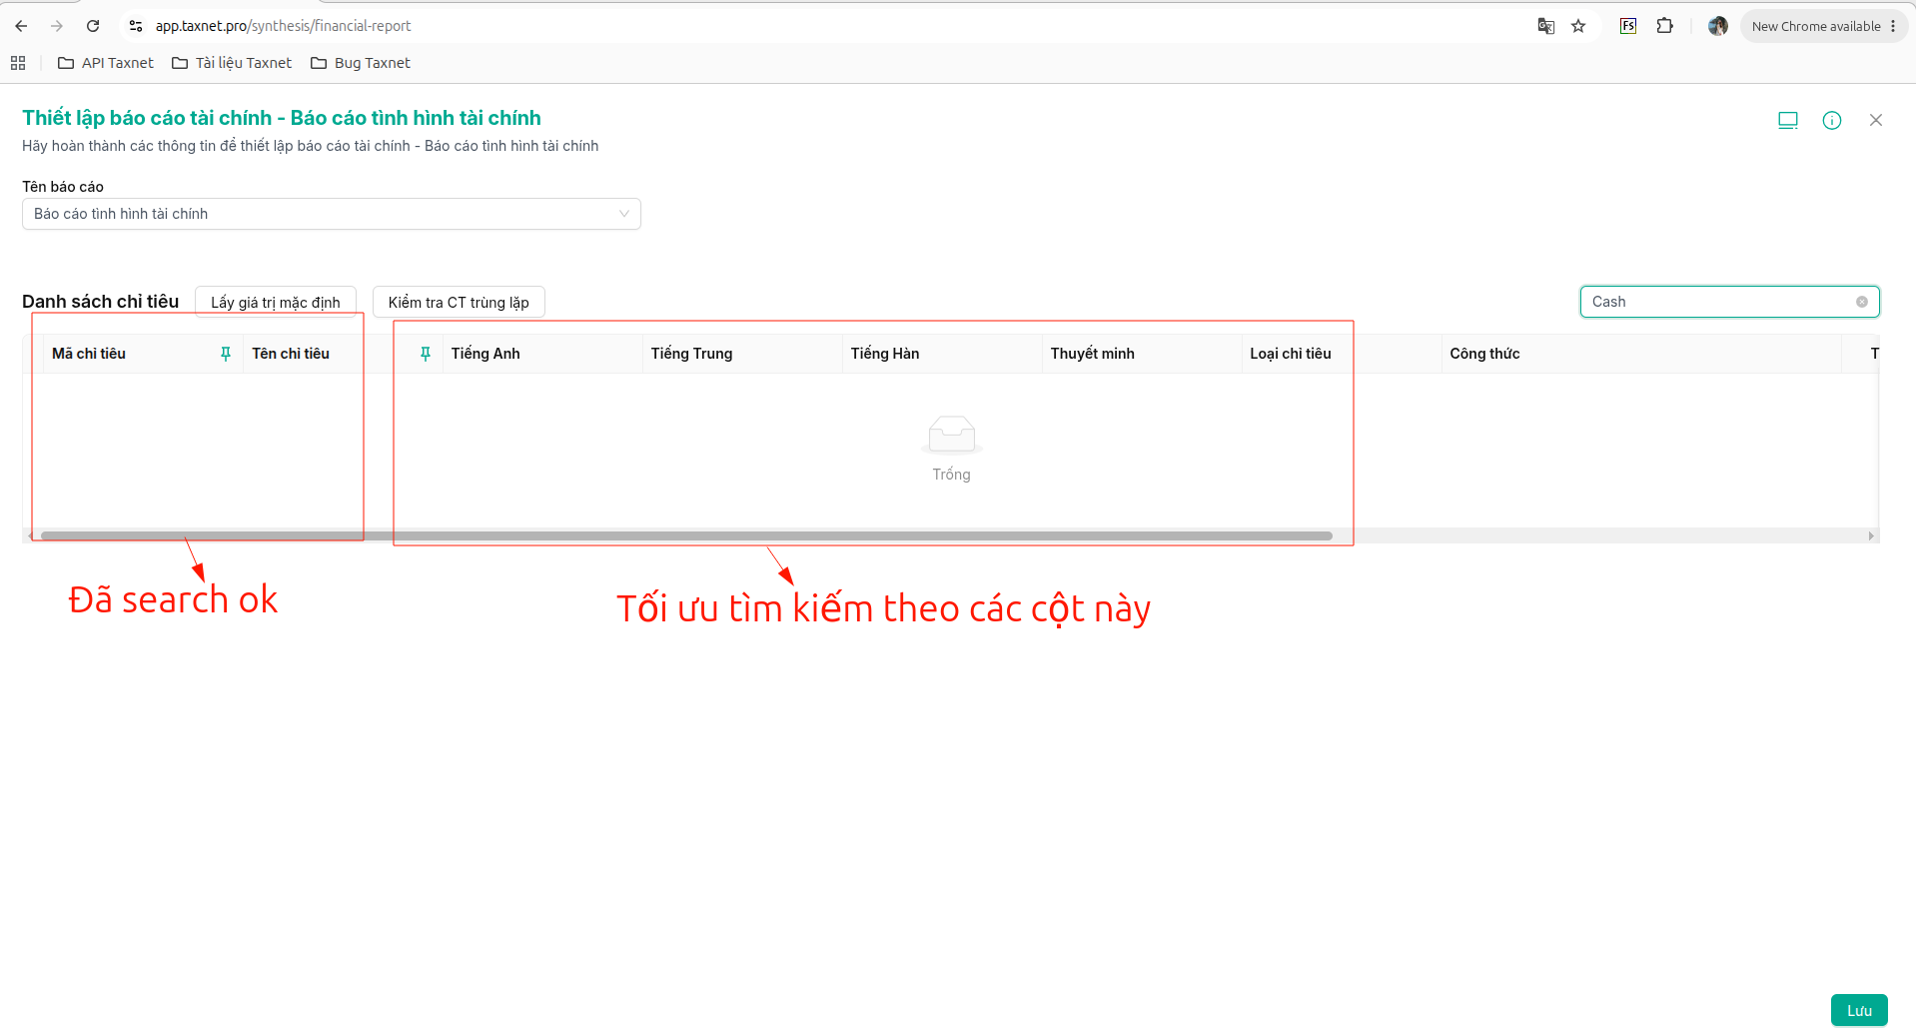
Task: Open the browser extensions puzzle icon
Action: pyautogui.click(x=1664, y=26)
